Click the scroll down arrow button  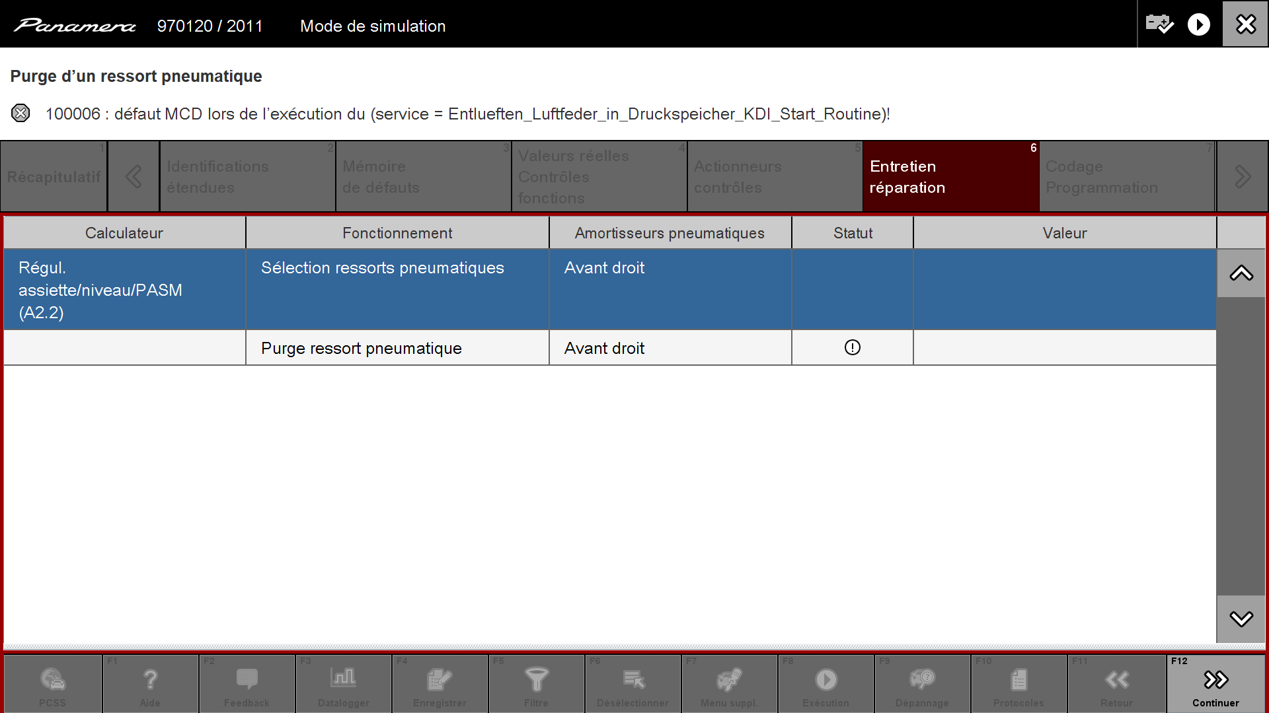[1241, 619]
